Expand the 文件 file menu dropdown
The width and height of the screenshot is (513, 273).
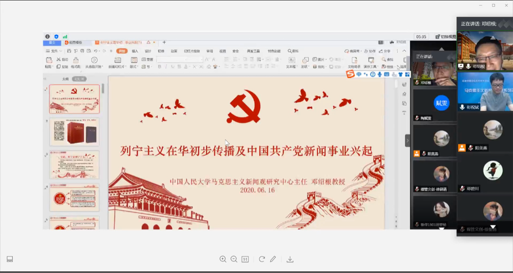point(54,51)
